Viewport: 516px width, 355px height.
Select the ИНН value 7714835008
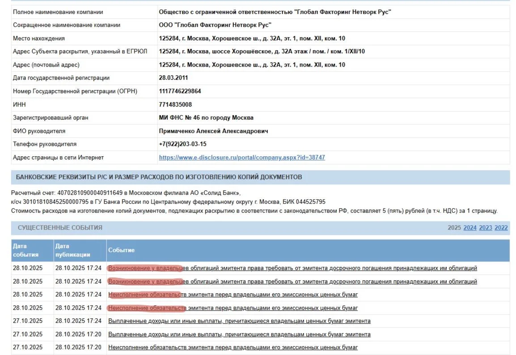pos(175,104)
